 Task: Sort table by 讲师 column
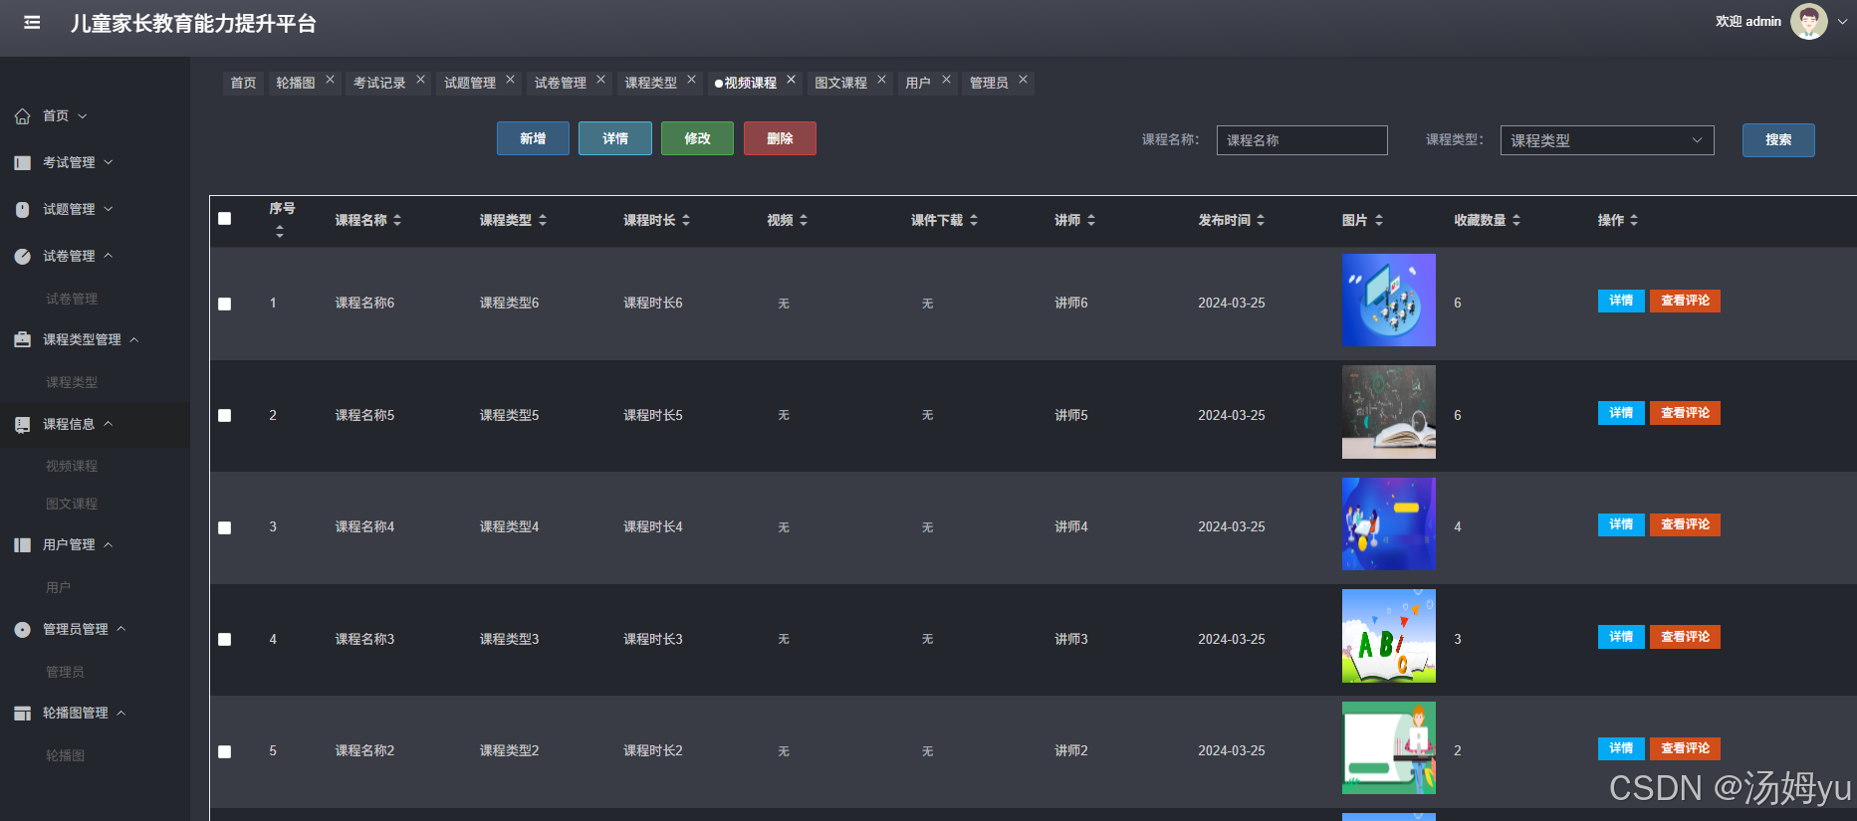tap(1091, 220)
